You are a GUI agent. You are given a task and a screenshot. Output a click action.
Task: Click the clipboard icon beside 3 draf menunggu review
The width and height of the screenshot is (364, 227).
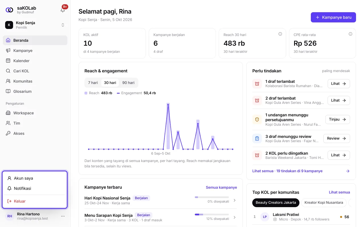point(257,138)
